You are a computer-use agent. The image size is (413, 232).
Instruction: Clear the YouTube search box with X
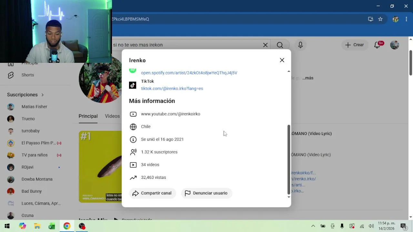pyautogui.click(x=265, y=45)
